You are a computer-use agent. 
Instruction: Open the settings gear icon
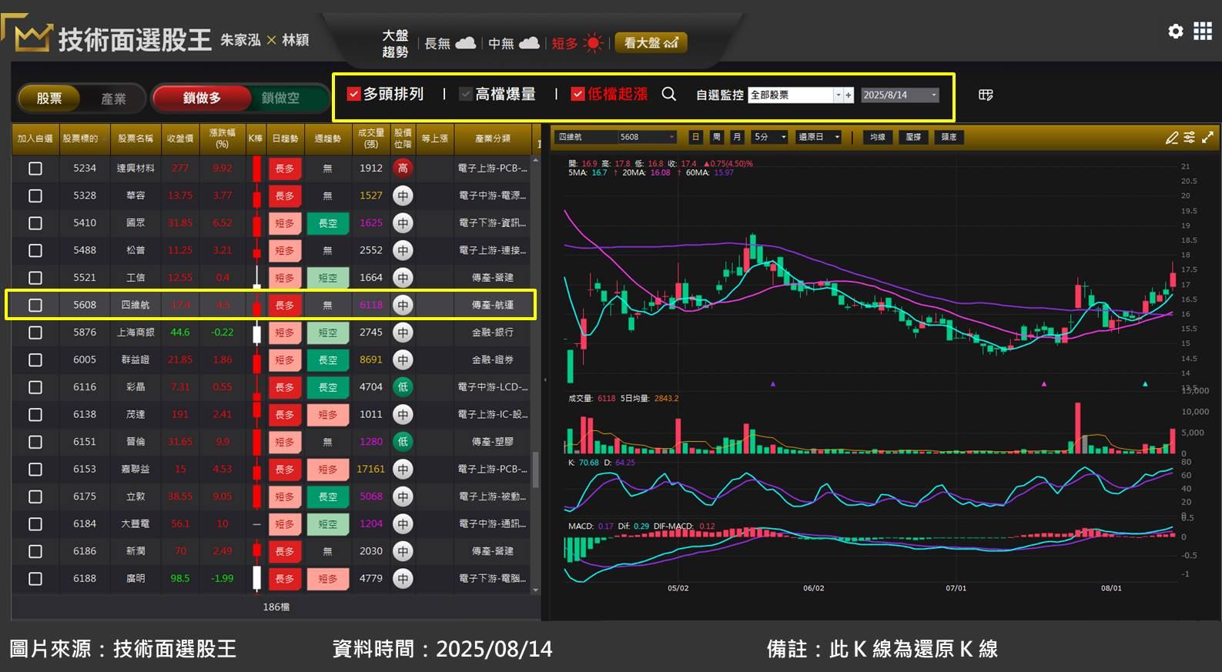pyautogui.click(x=1175, y=31)
